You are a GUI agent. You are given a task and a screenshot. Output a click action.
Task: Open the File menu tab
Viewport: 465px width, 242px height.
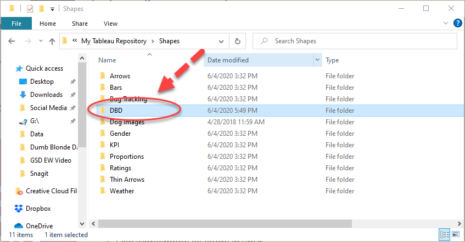pos(16,24)
